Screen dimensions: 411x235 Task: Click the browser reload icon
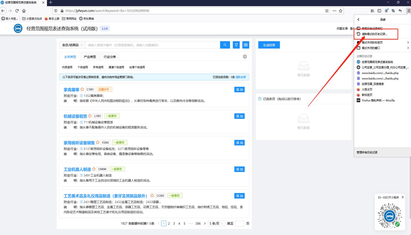17,11
